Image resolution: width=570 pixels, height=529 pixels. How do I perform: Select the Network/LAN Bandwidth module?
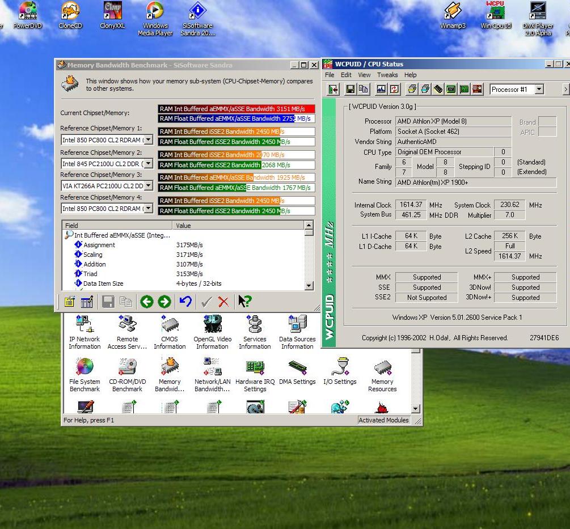212,375
